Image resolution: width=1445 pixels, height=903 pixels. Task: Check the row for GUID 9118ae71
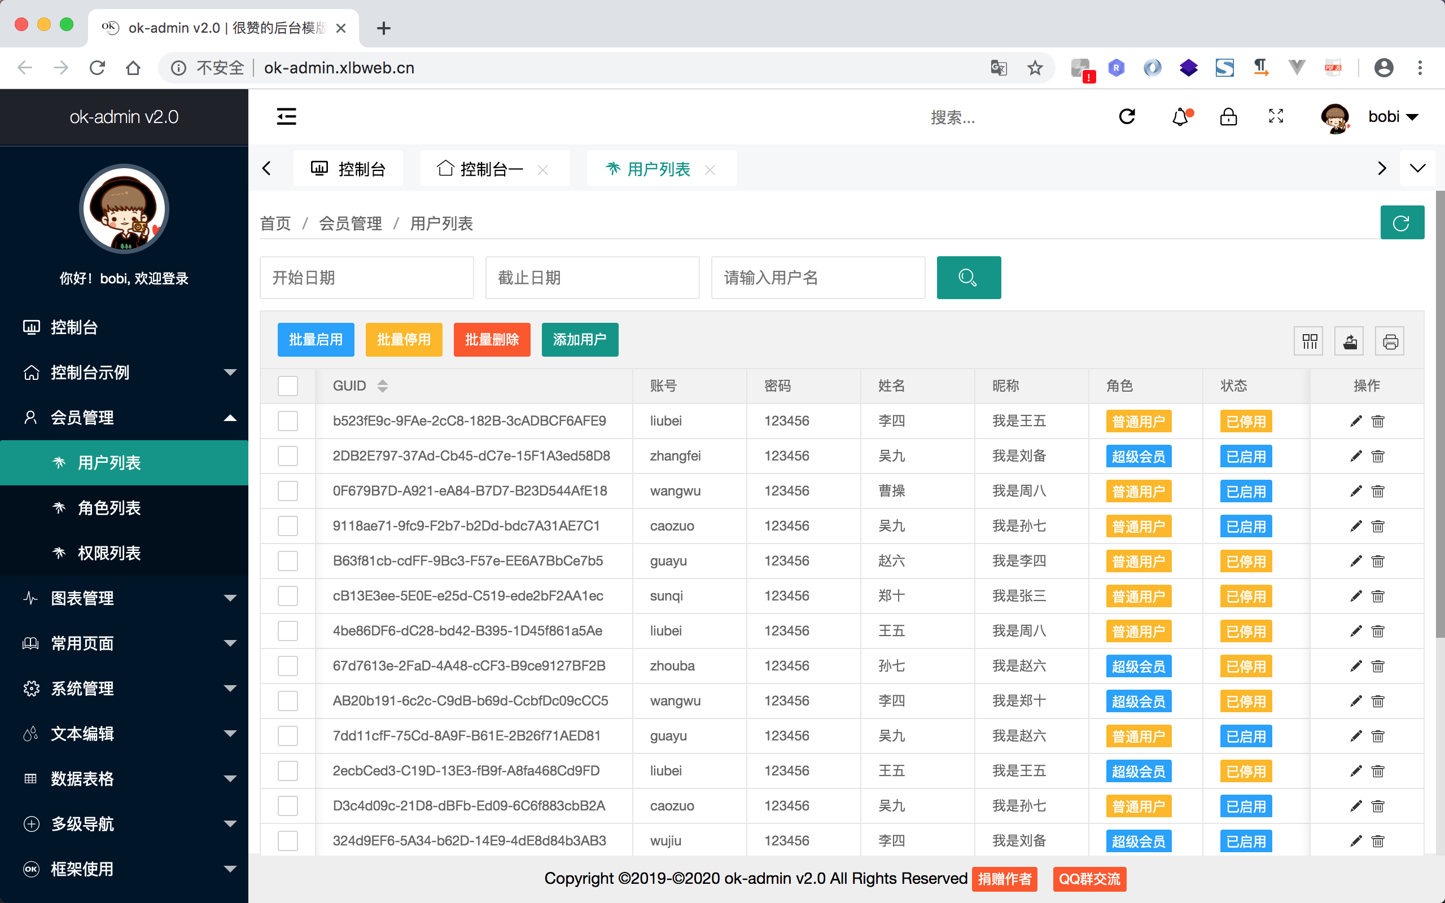point(288,526)
